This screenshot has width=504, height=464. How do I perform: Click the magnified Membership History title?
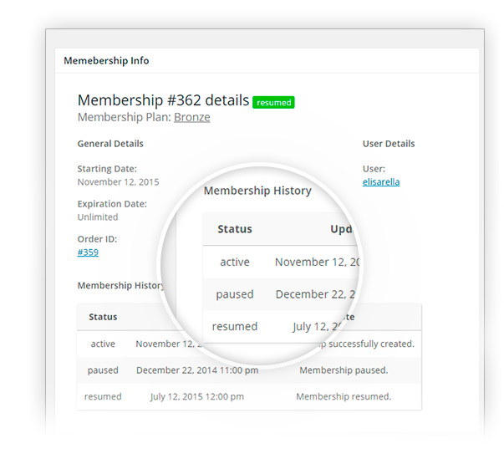[x=257, y=191]
